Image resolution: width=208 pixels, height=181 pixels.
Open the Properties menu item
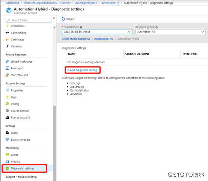tap(17, 90)
